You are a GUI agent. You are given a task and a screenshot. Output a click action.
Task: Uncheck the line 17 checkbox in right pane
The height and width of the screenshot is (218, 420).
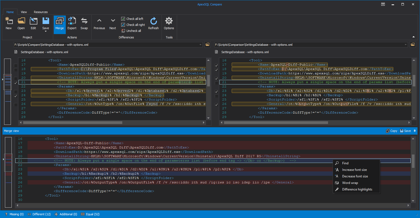(216, 65)
